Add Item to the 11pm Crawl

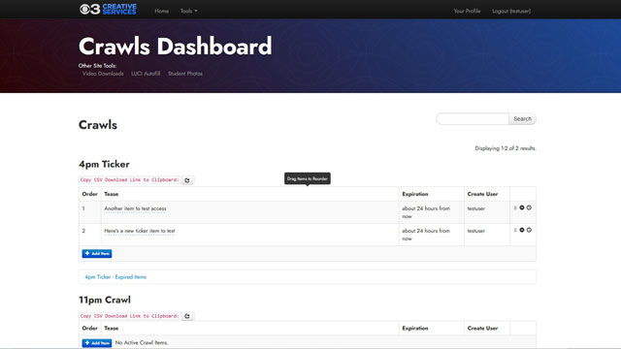(97, 343)
